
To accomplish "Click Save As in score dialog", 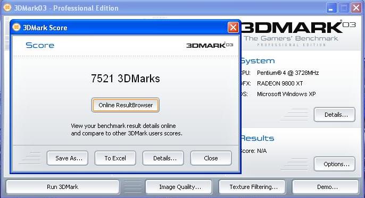I will 68,158.
